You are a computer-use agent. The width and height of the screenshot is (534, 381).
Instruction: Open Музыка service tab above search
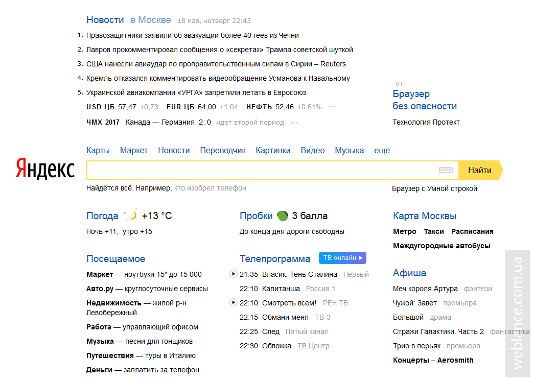pyautogui.click(x=349, y=151)
